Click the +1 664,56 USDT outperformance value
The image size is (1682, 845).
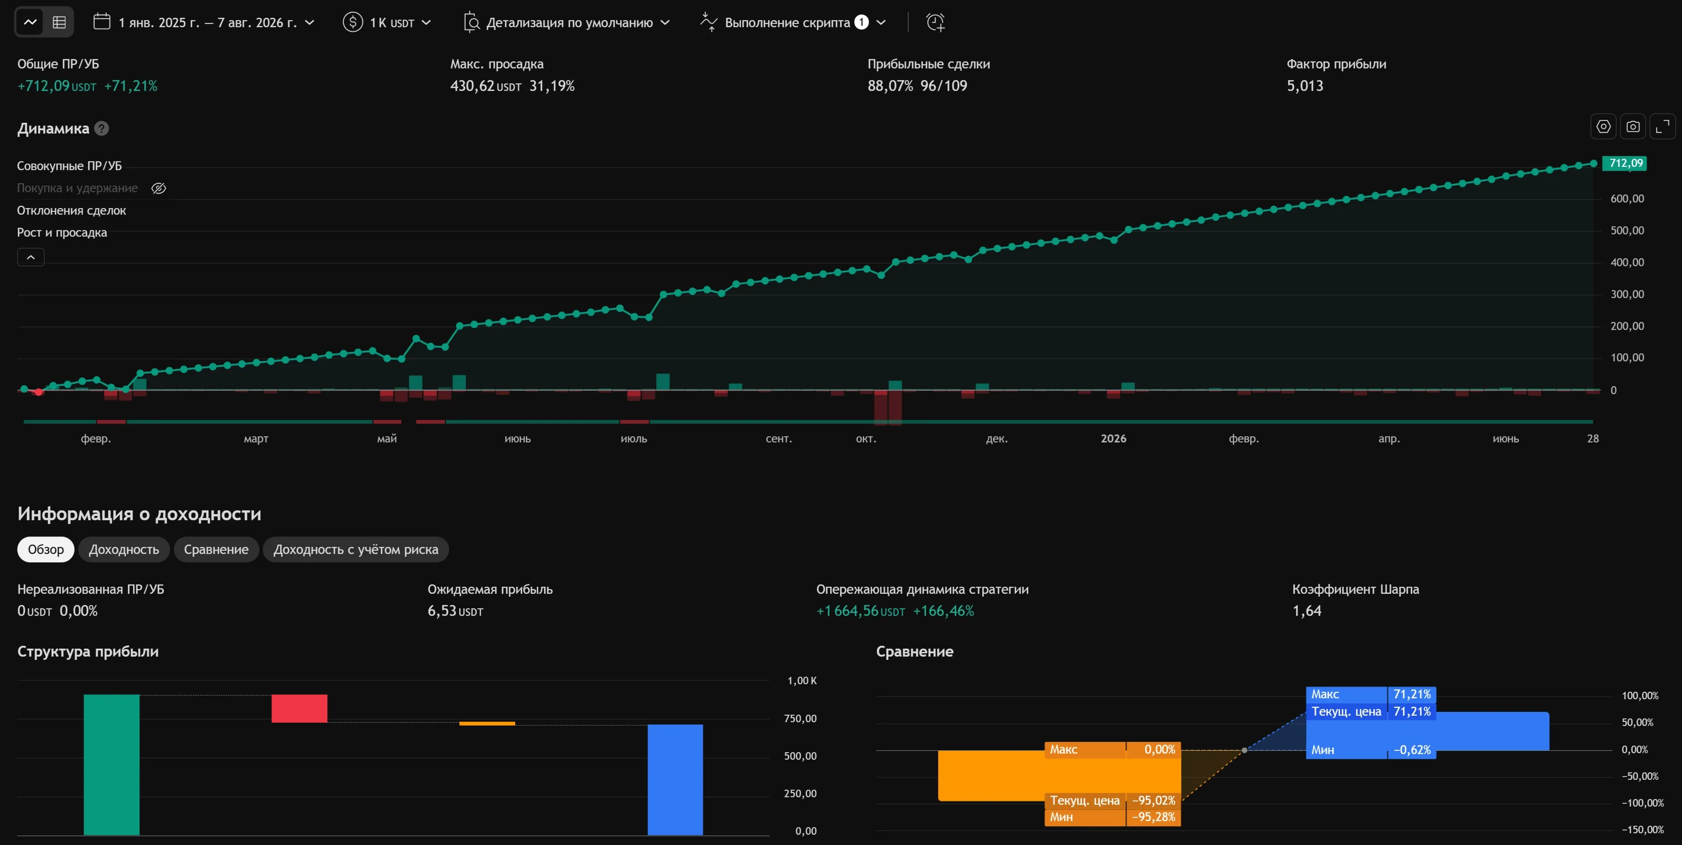(x=860, y=611)
